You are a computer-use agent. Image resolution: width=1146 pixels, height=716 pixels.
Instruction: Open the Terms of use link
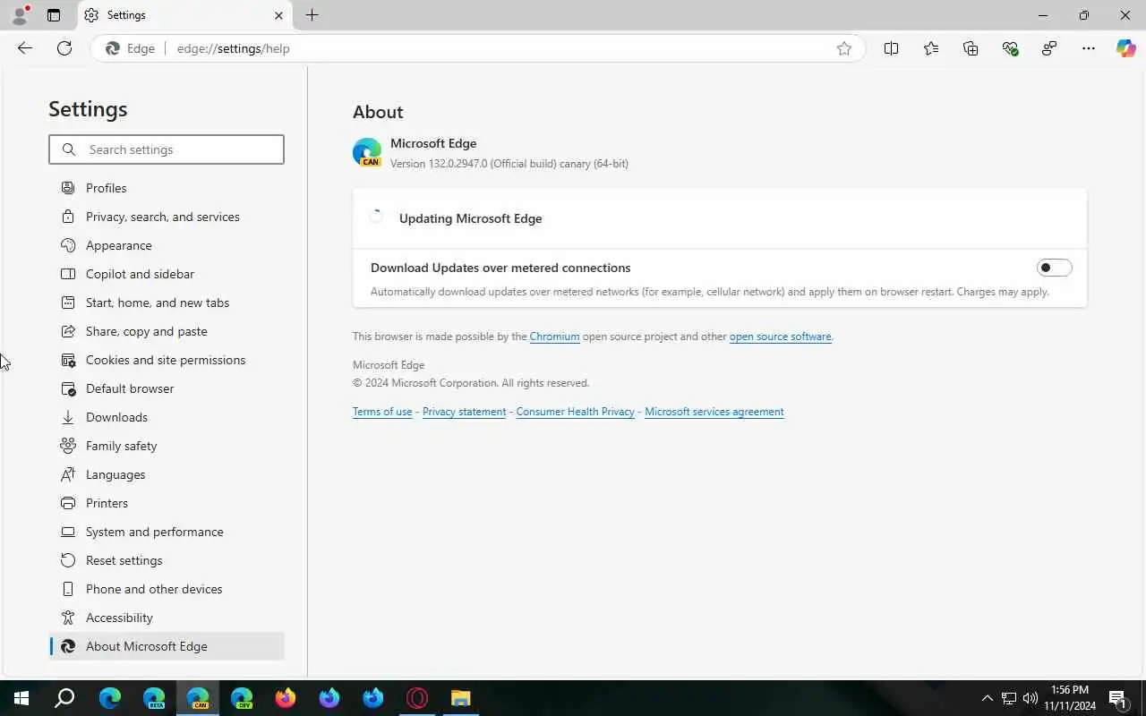click(382, 412)
